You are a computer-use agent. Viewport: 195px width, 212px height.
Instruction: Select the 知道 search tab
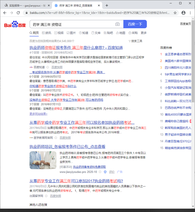[x=84, y=33]
